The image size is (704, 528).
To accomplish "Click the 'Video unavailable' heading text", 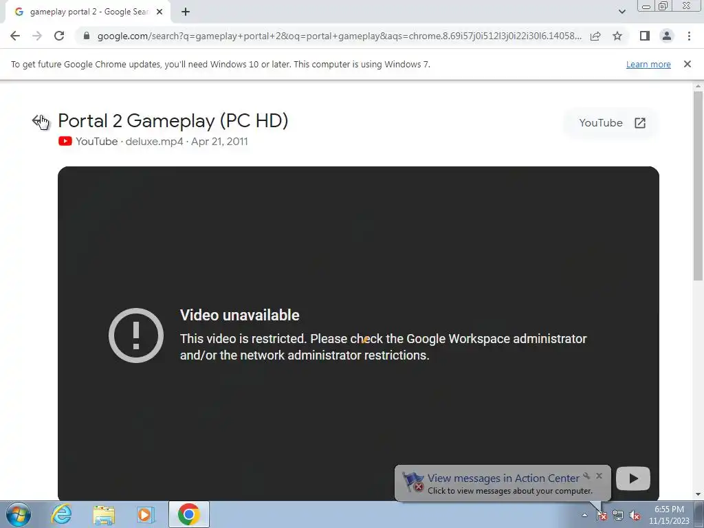I will click(x=239, y=315).
